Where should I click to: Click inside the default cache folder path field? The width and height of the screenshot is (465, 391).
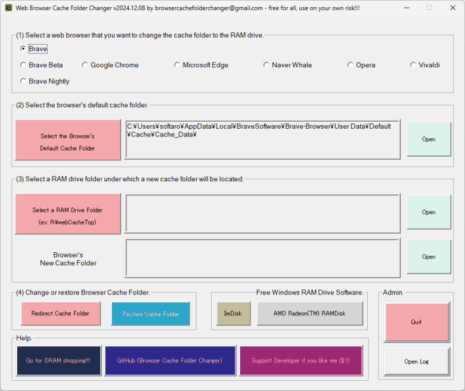point(262,139)
